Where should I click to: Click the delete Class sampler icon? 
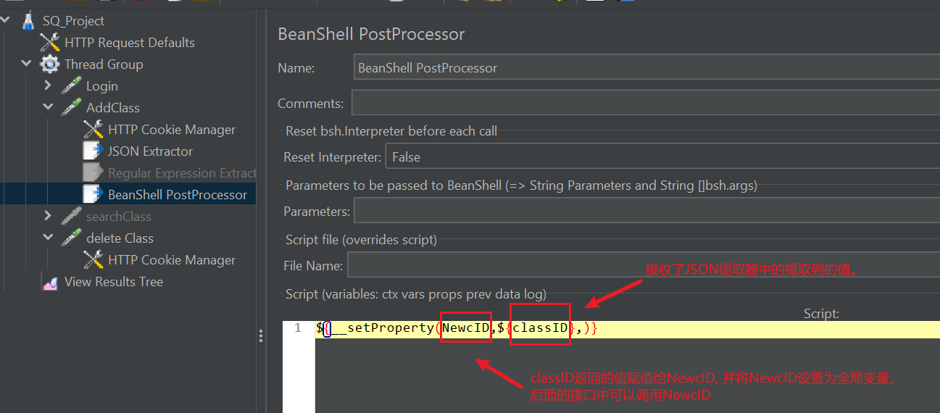(x=71, y=238)
